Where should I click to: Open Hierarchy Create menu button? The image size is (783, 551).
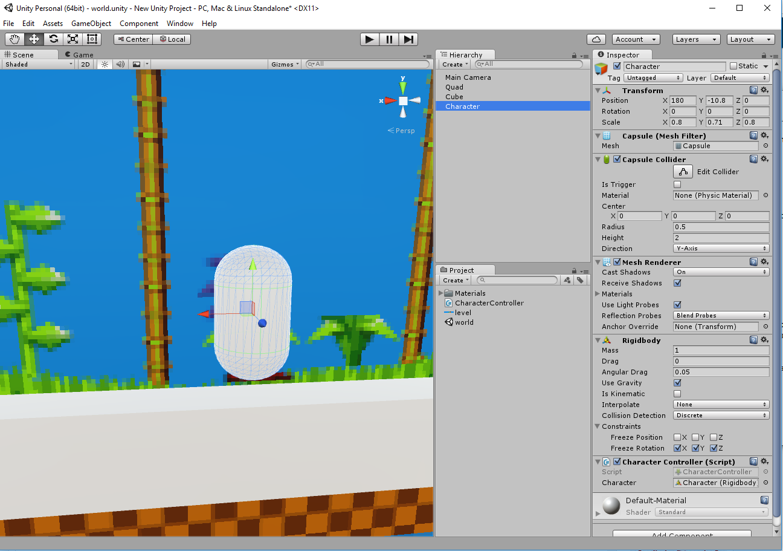[x=455, y=64]
